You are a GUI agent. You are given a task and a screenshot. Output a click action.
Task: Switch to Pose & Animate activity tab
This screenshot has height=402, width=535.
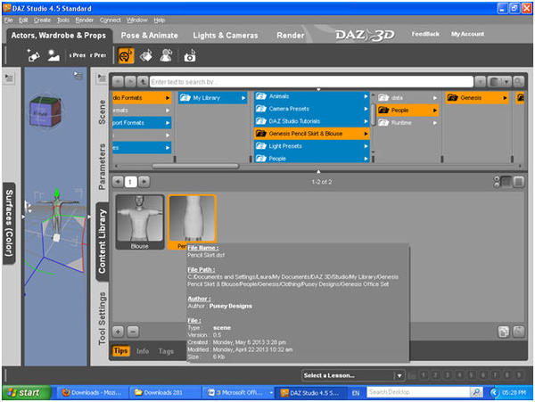[149, 36]
